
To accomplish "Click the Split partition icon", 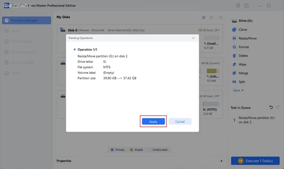I will point(234,82).
